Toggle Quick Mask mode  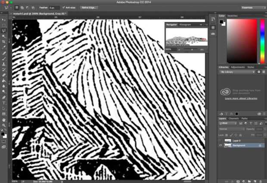coord(3,141)
